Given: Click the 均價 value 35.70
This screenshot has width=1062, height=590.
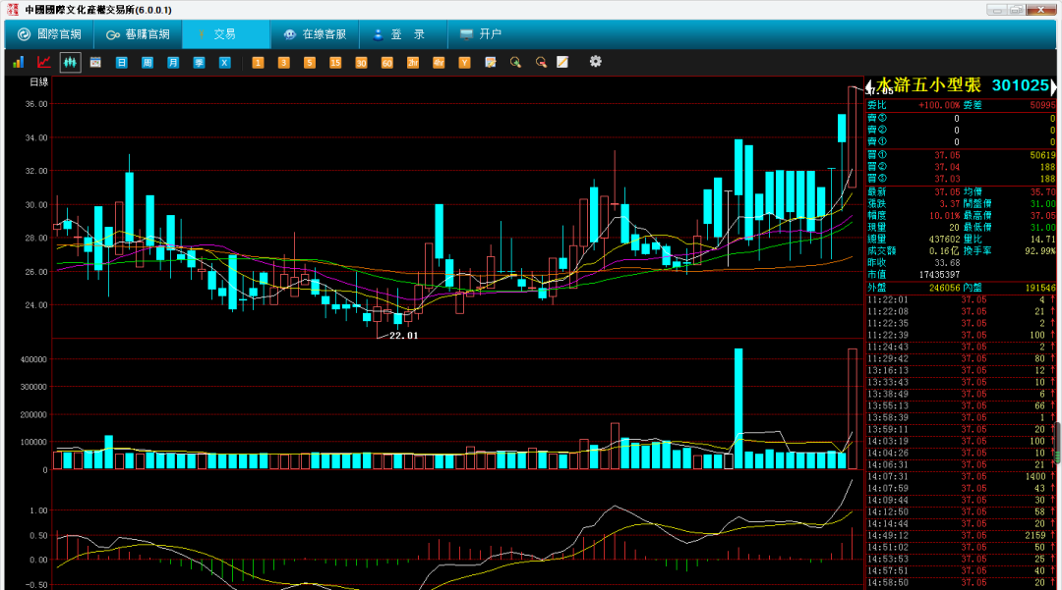Looking at the screenshot, I should (x=1042, y=192).
